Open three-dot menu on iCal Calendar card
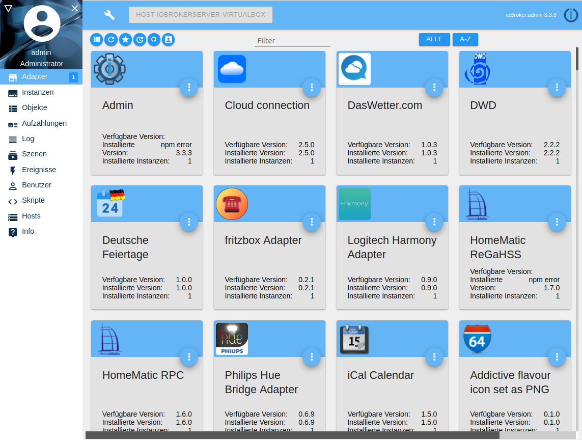 click(434, 356)
